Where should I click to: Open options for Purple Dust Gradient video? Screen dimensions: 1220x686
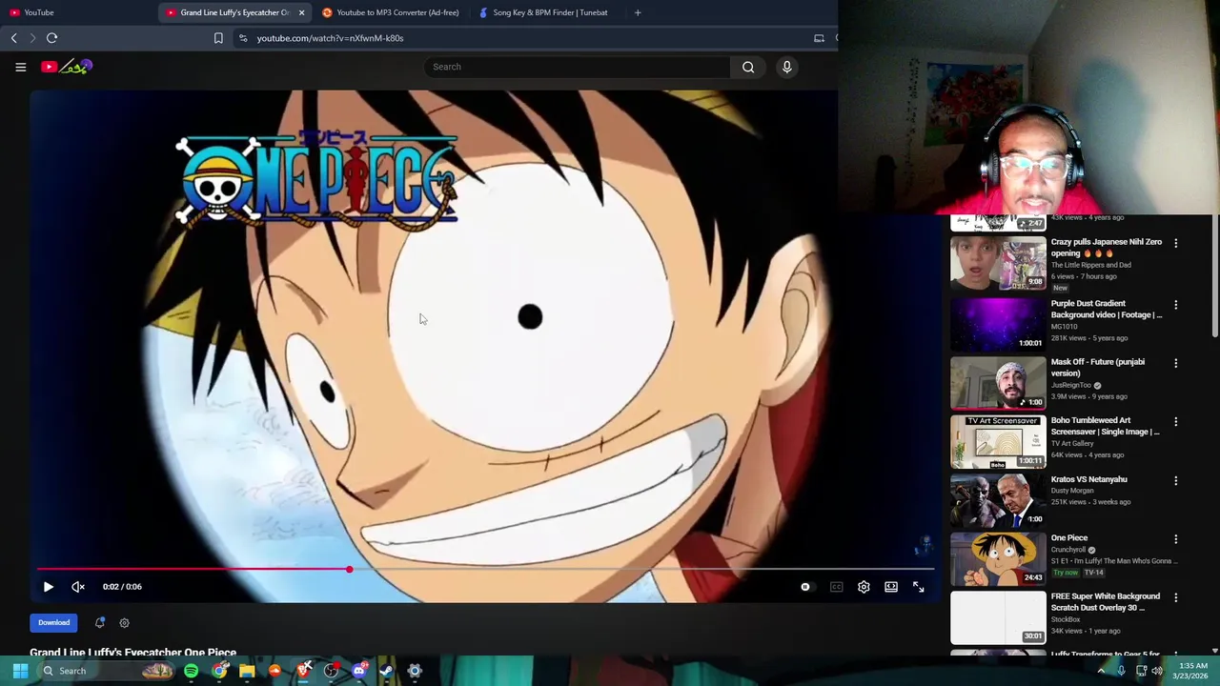tap(1175, 305)
